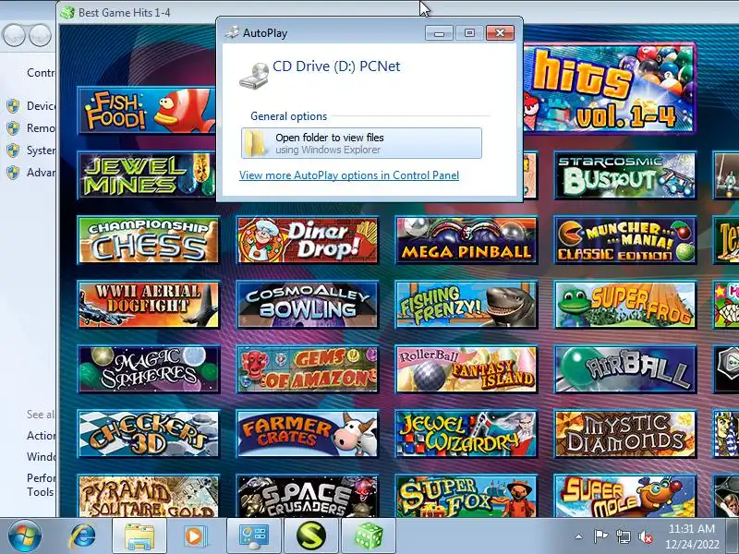Start Championship Chess game

pos(149,240)
